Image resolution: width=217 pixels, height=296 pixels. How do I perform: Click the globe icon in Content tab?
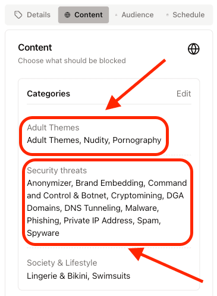(67, 15)
